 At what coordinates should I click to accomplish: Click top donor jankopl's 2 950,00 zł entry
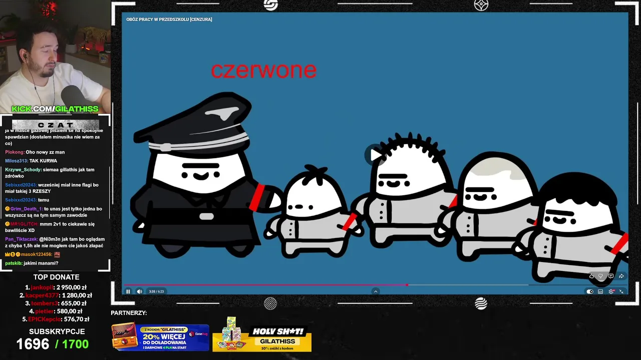click(x=56, y=287)
